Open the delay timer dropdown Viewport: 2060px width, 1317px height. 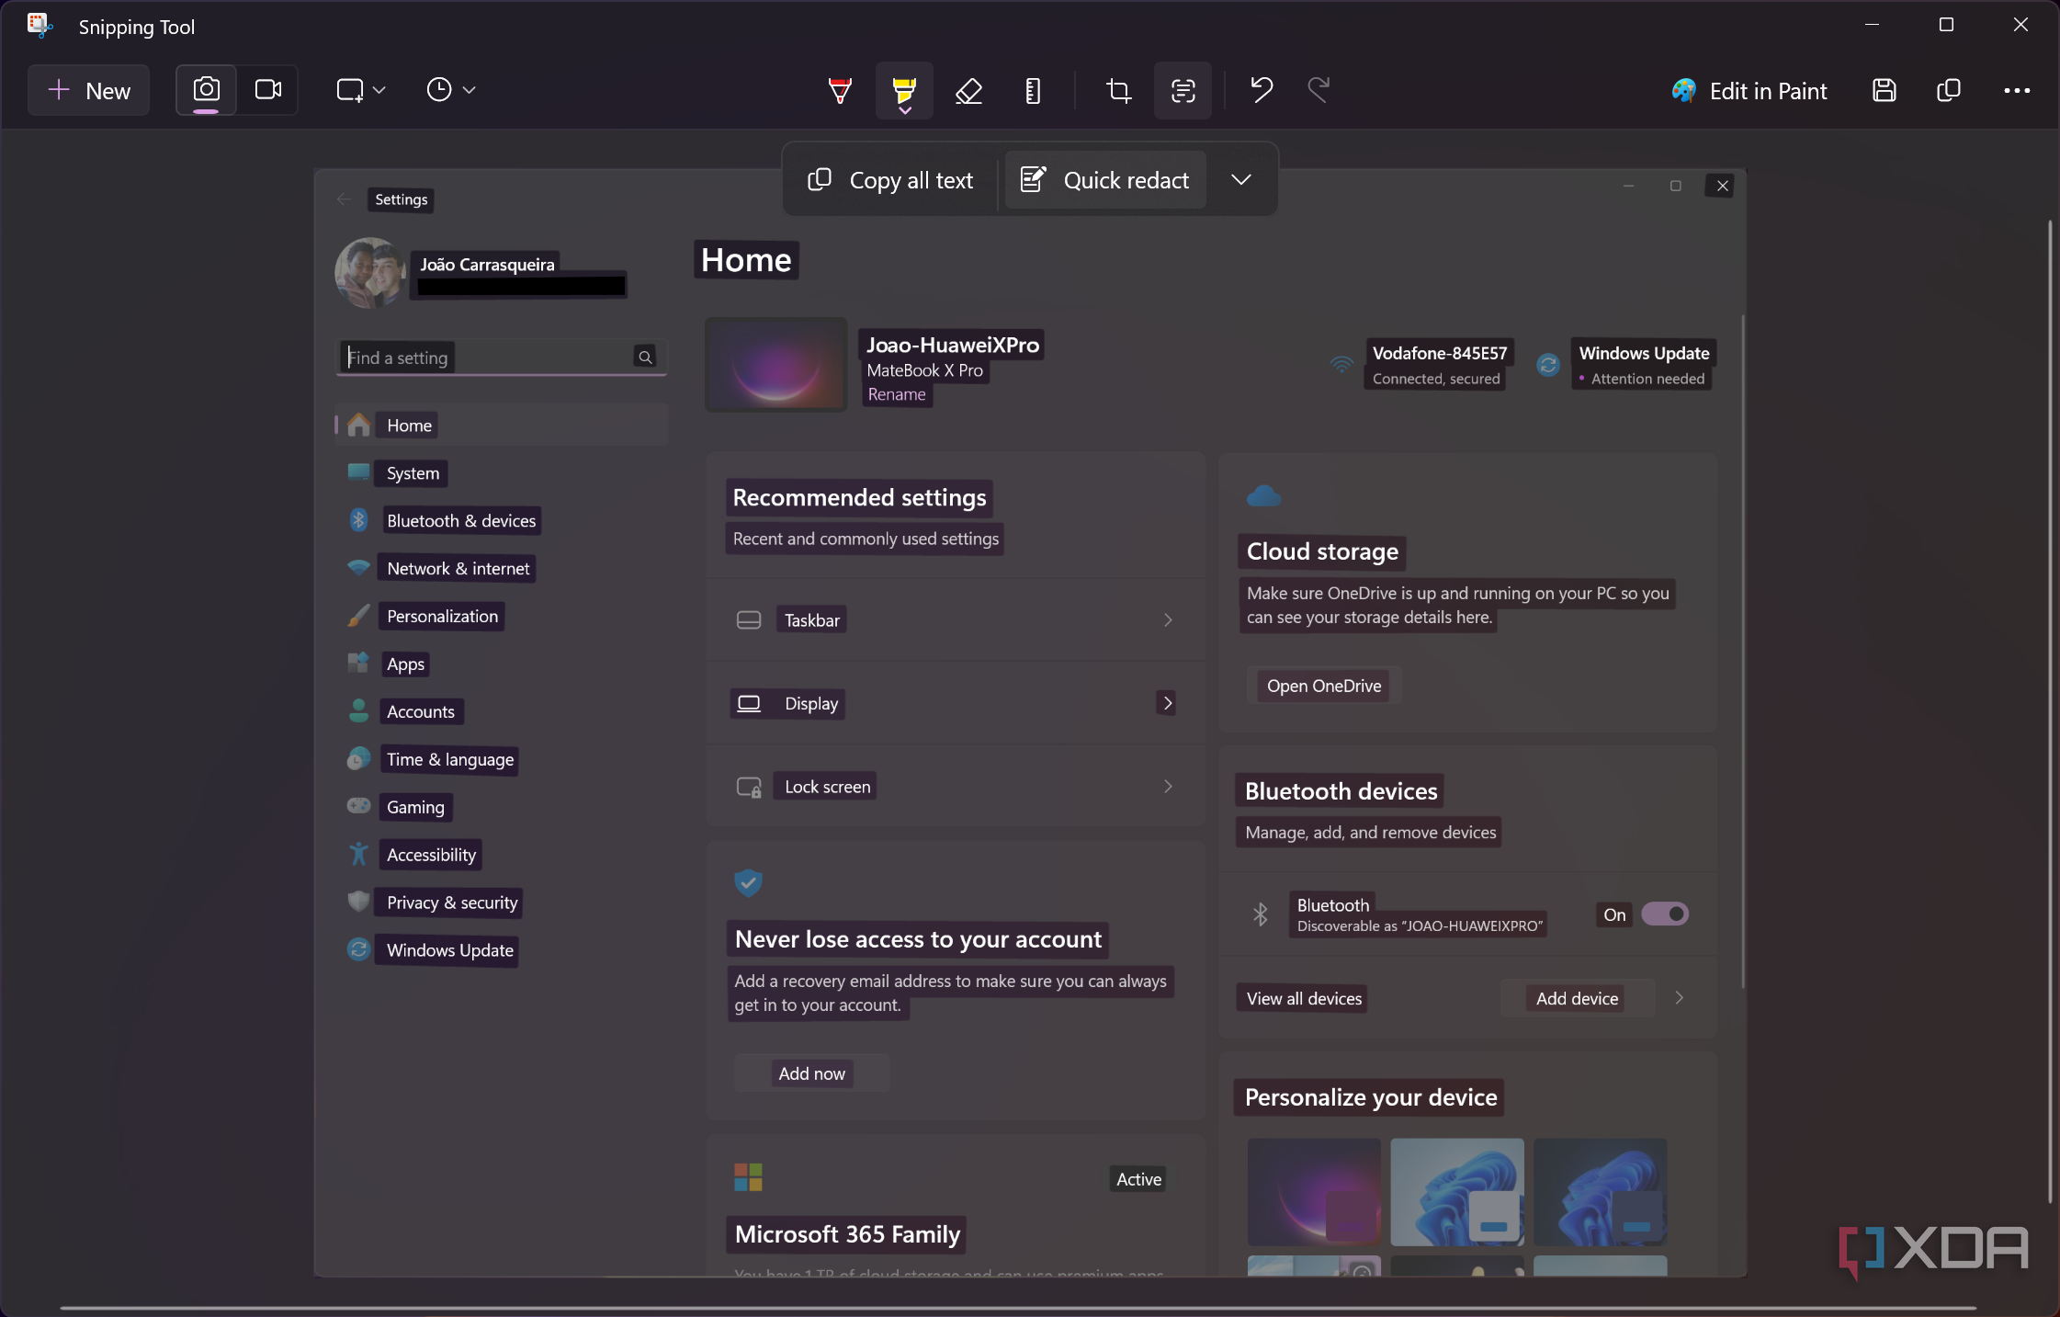tap(450, 90)
